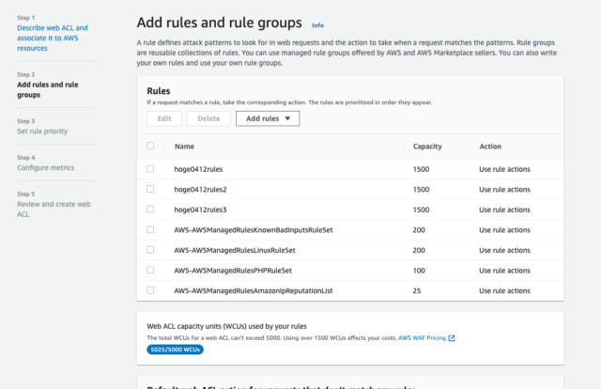Click capacity 1500 in hoge0412rules row
This screenshot has width=601, height=389.
point(421,169)
